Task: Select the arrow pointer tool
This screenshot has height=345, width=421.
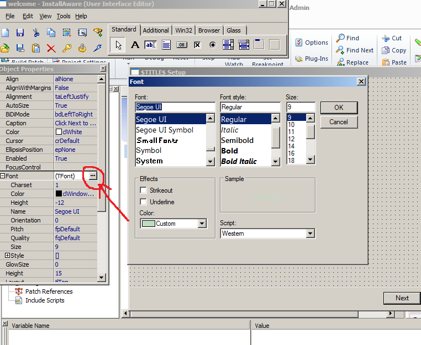Action: 118,45
